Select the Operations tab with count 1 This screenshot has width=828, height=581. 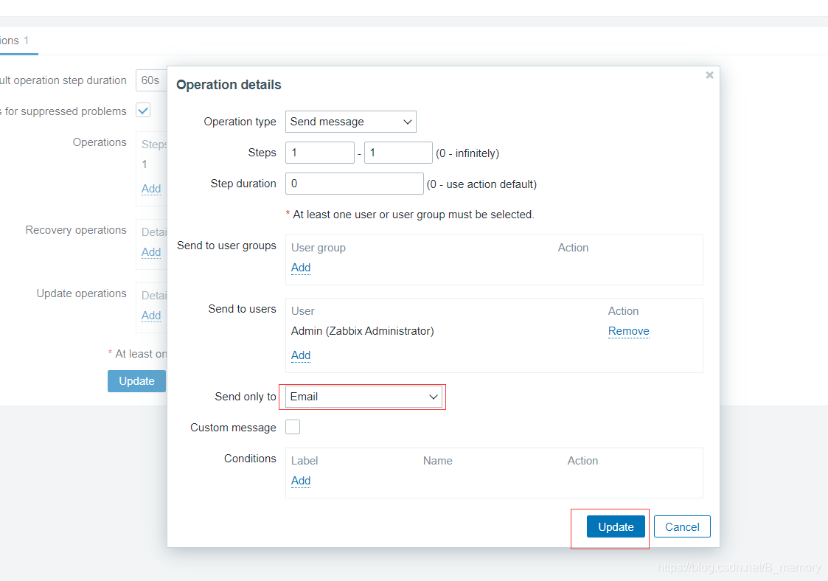pos(15,41)
